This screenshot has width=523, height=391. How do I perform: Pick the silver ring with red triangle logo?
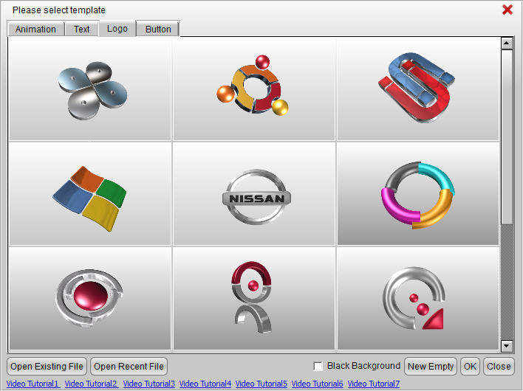(418, 298)
